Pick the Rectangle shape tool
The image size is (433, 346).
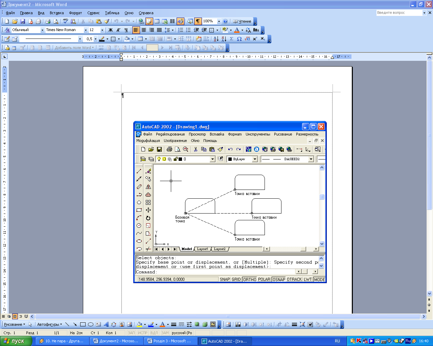(x=83, y=324)
